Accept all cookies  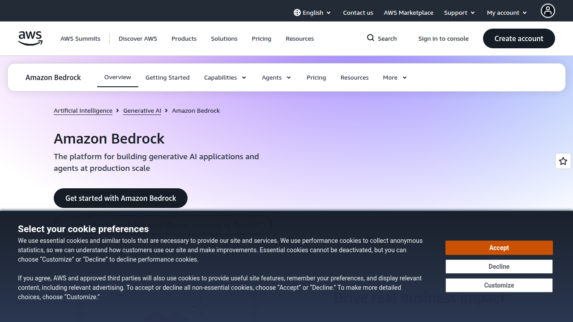(x=499, y=248)
